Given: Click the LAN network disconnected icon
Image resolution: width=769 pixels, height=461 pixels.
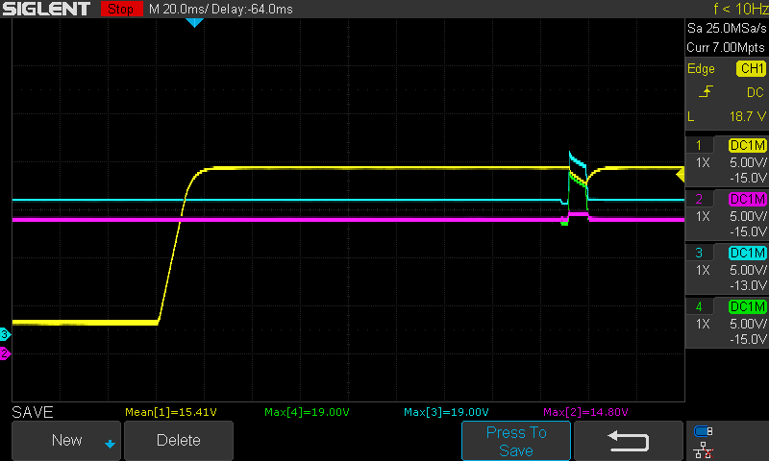Looking at the screenshot, I should click(x=704, y=450).
